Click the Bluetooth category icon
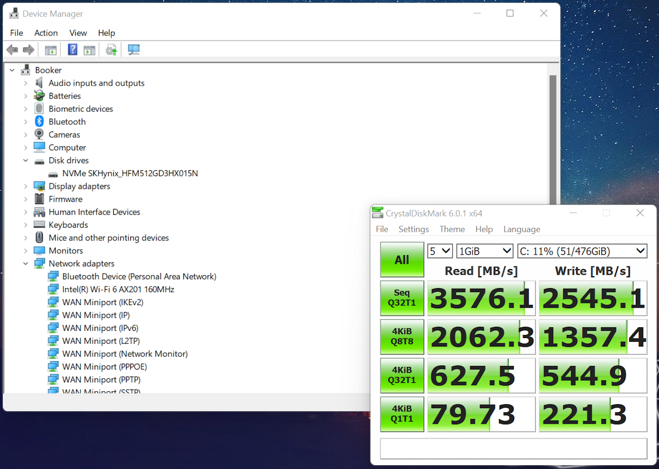Viewport: 659px width, 469px height. tap(39, 122)
